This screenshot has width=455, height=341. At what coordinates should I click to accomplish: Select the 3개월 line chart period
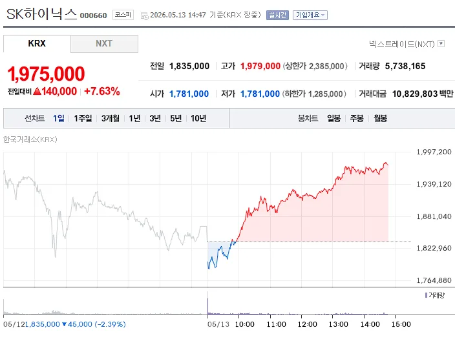click(111, 118)
